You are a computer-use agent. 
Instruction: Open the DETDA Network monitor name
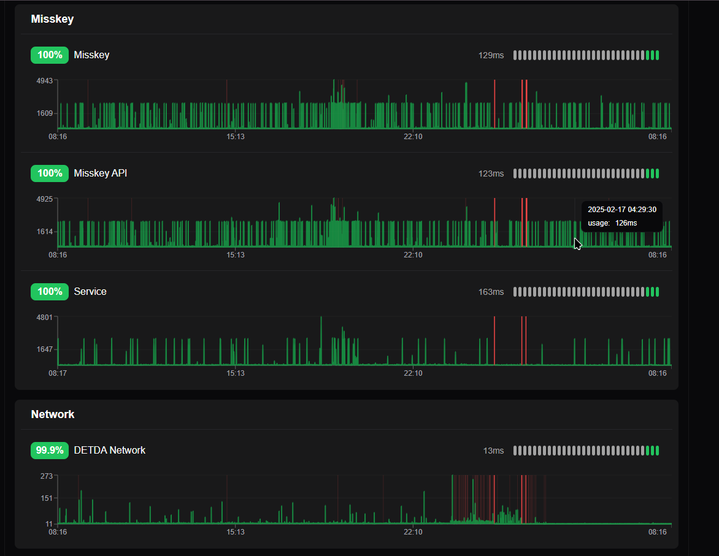click(109, 451)
